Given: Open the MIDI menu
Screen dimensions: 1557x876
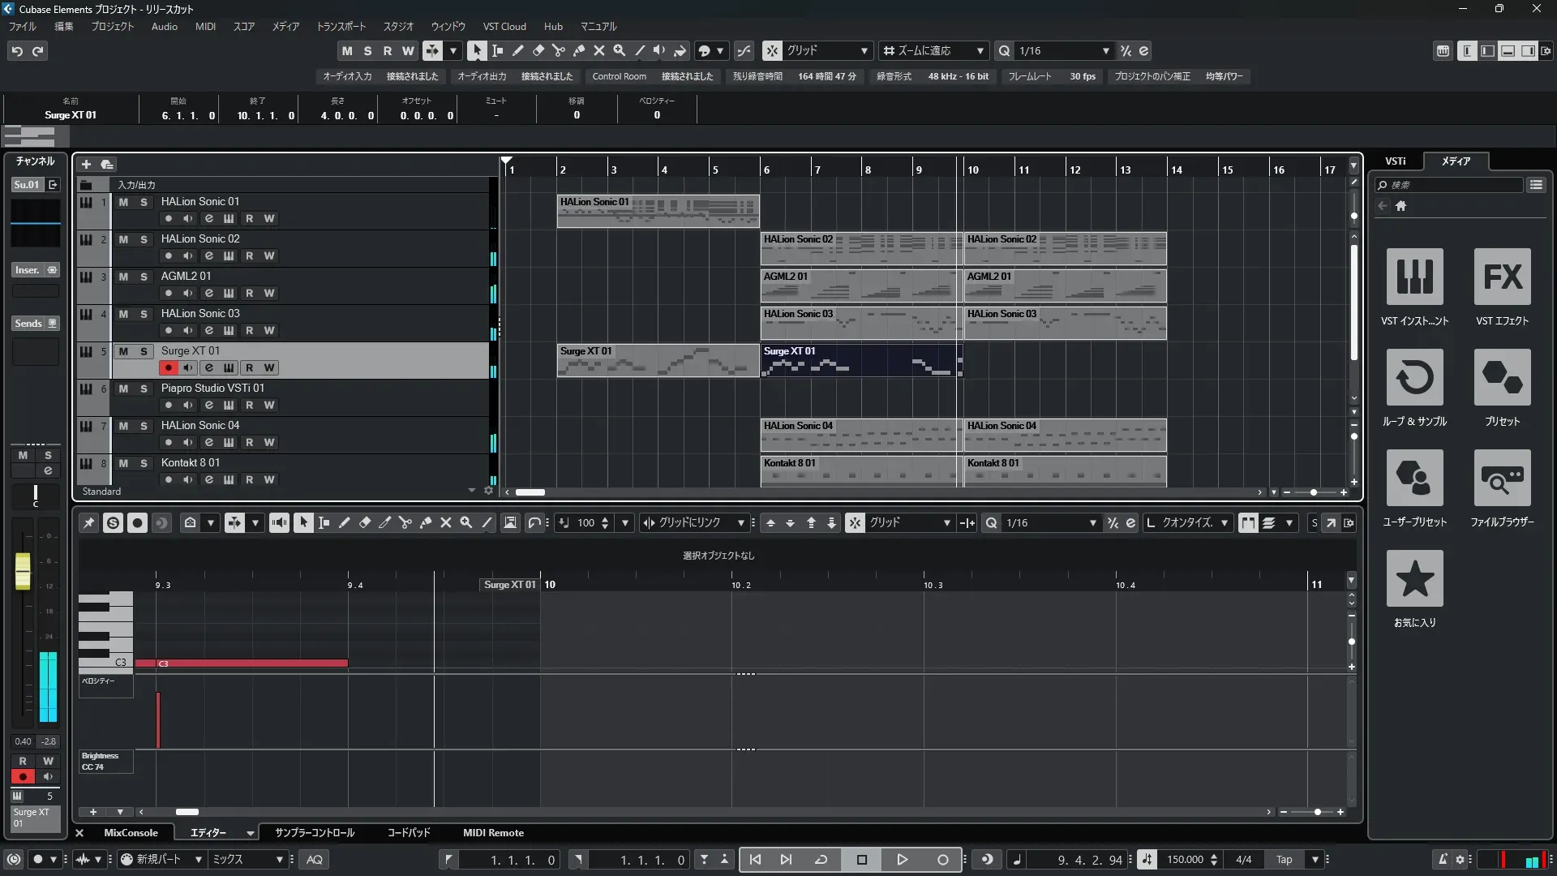Looking at the screenshot, I should 205,26.
